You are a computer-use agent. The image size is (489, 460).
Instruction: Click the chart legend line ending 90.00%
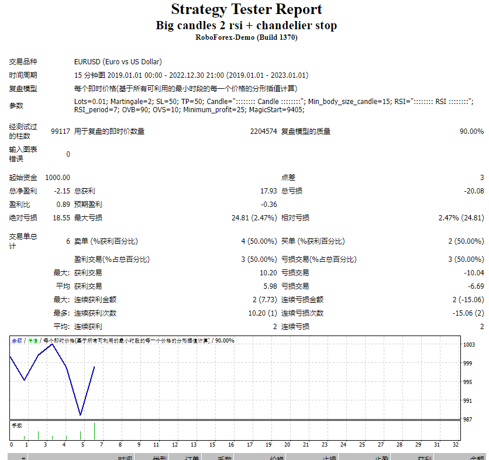(123, 341)
